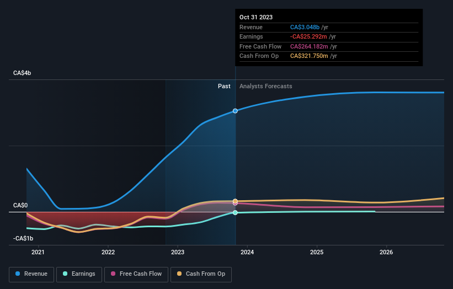Select the Cash From Op orange data point
453x289 pixels.
235,201
